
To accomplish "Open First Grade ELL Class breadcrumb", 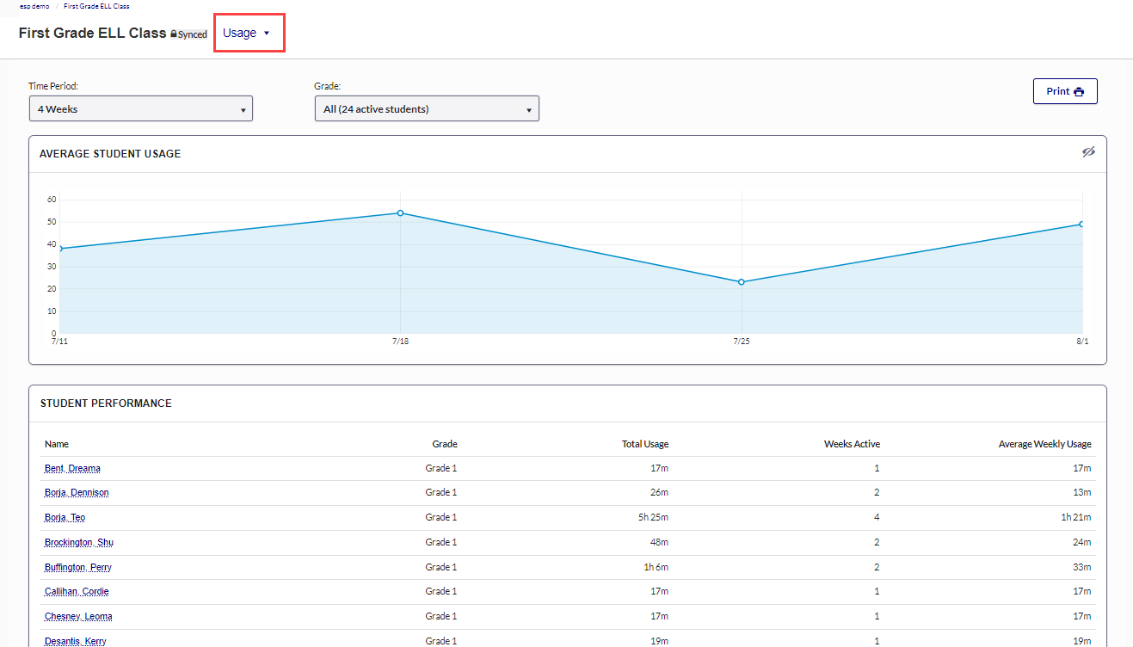I will coord(96,6).
